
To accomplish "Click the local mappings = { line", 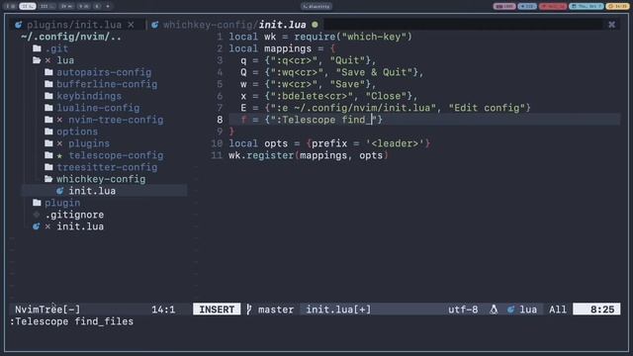I will point(282,48).
